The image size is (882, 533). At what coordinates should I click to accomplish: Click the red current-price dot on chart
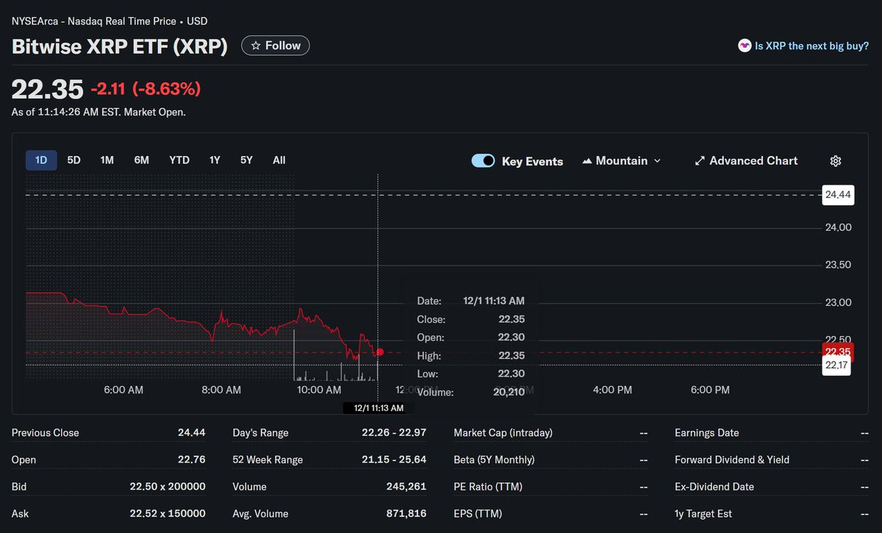380,352
